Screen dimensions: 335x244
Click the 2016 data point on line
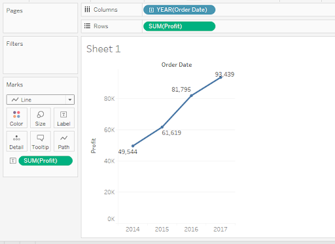pos(191,96)
